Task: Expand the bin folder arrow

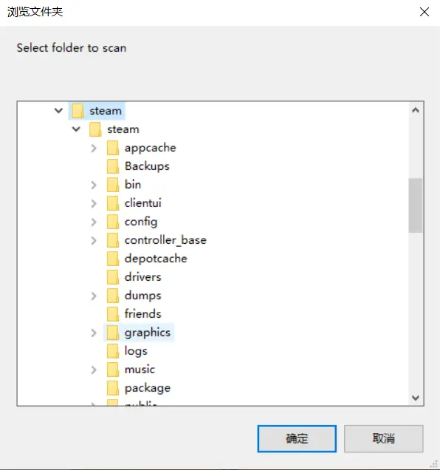Action: (94, 185)
